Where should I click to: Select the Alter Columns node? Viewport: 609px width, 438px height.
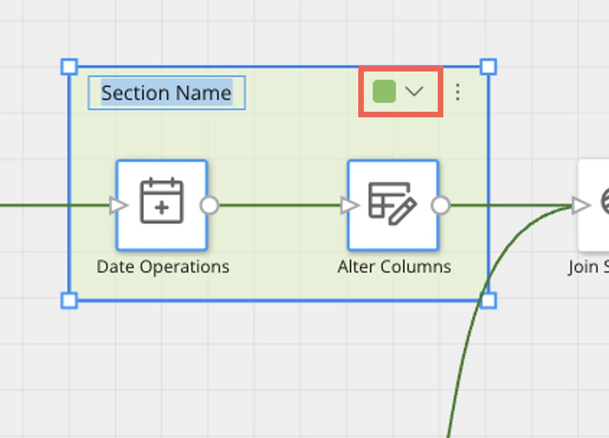(x=393, y=205)
